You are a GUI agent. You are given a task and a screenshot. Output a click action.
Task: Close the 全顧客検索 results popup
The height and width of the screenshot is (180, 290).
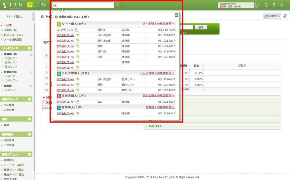coord(176,15)
